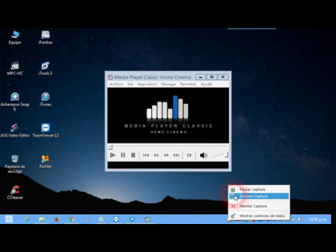Select the iTunes desktop icon
This screenshot has width=336, height=252.
point(45,99)
